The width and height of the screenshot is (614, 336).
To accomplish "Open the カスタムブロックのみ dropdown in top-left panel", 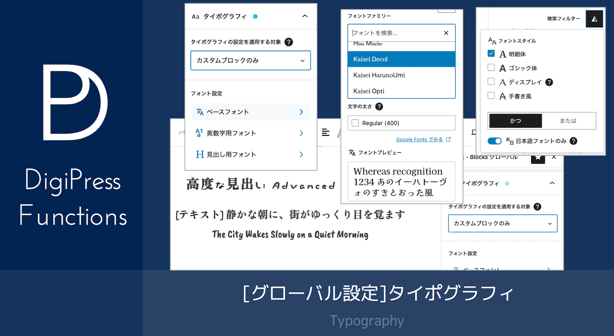I will coord(251,61).
